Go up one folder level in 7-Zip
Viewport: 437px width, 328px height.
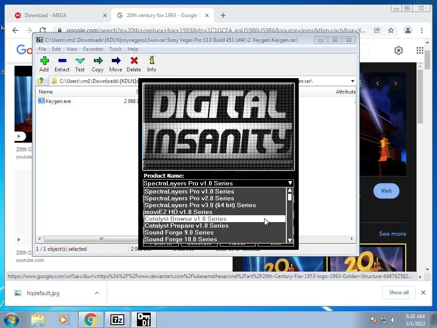(x=41, y=81)
